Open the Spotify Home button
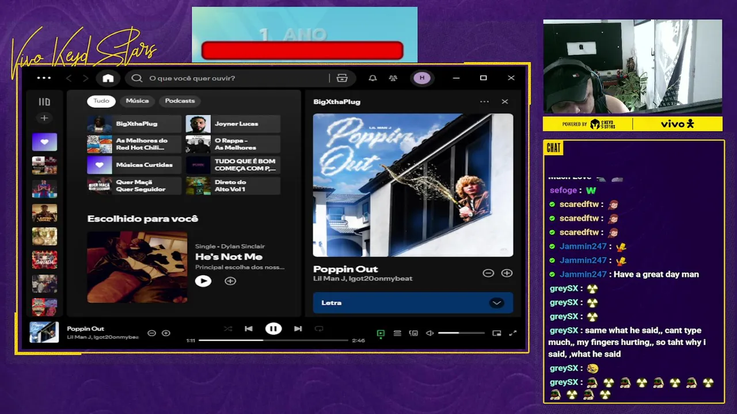 (x=108, y=78)
